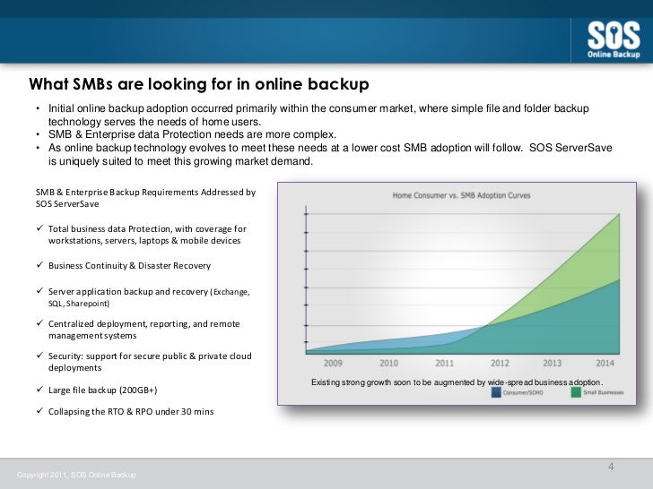Screen dimensions: 653x489
Task: Click the 2011 axis label
Action: click(x=444, y=363)
